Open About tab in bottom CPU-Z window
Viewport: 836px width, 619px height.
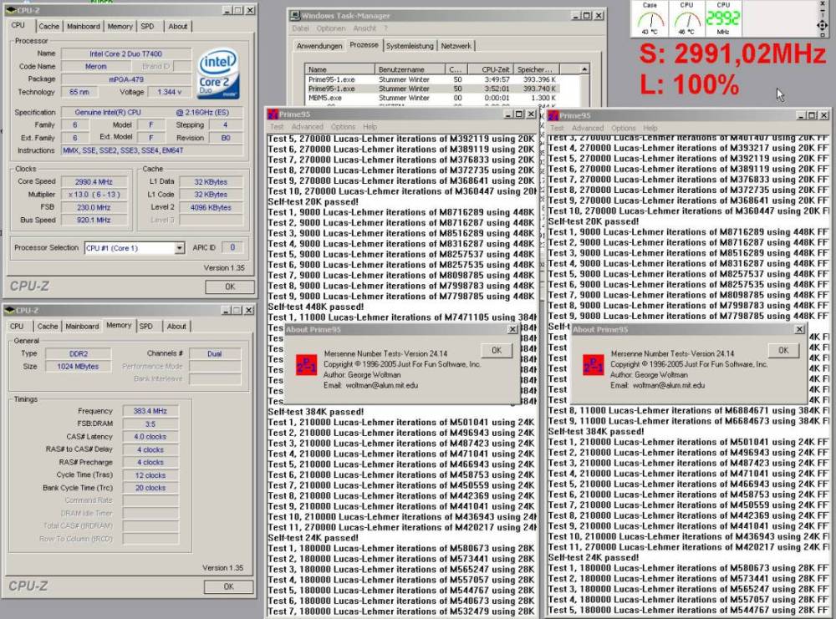tap(176, 326)
